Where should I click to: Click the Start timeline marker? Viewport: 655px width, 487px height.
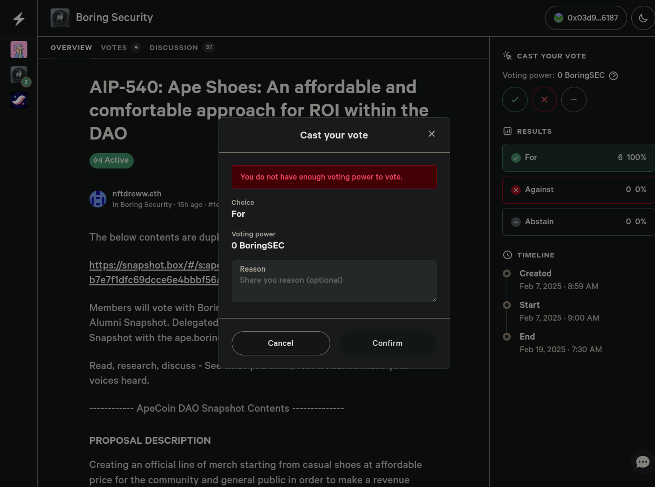tap(507, 305)
